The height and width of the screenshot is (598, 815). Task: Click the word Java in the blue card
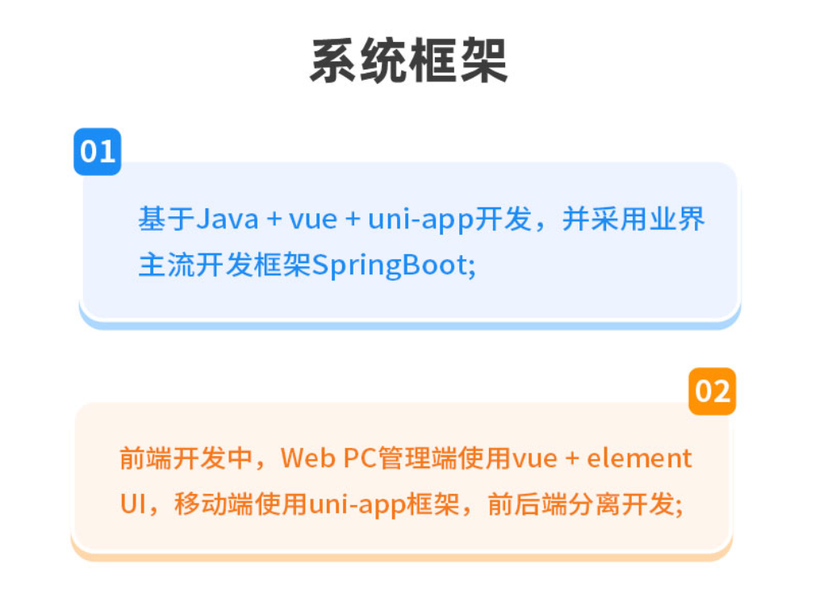coord(227,219)
